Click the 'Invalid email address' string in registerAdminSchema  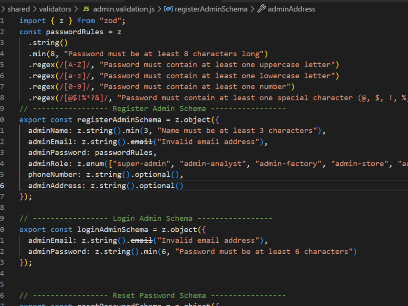tap(208, 142)
